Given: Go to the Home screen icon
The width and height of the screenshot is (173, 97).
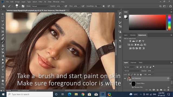Looking at the screenshot, I should click(4, 6).
